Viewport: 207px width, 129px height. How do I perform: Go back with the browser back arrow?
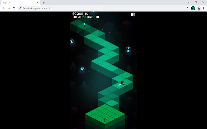(4, 8)
